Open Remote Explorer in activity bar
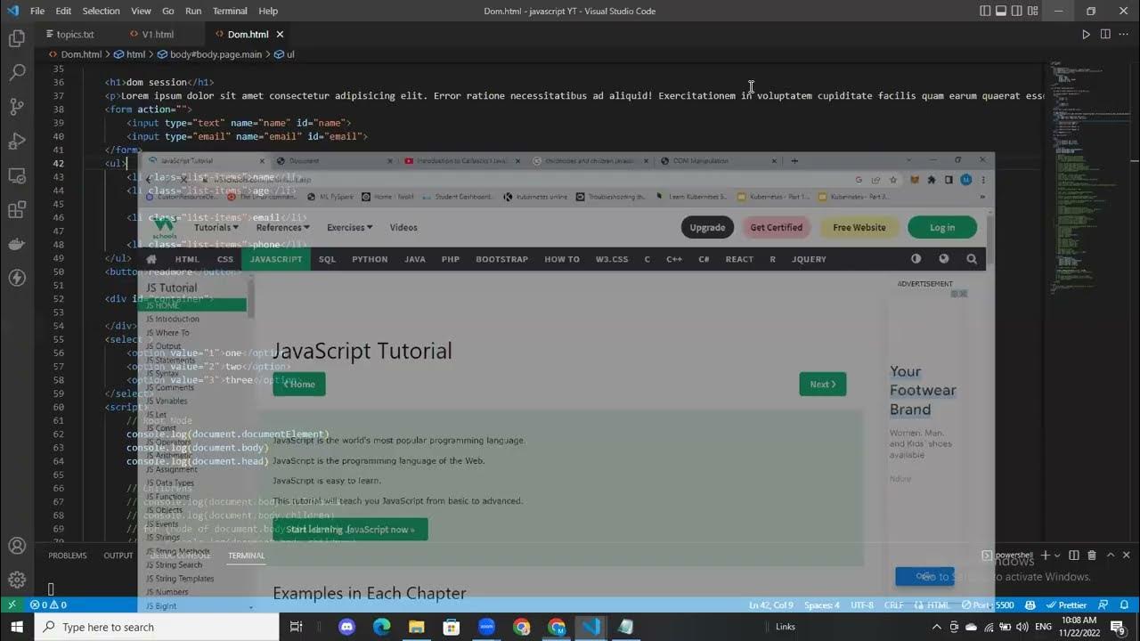This screenshot has height=641, width=1140. pyautogui.click(x=17, y=175)
